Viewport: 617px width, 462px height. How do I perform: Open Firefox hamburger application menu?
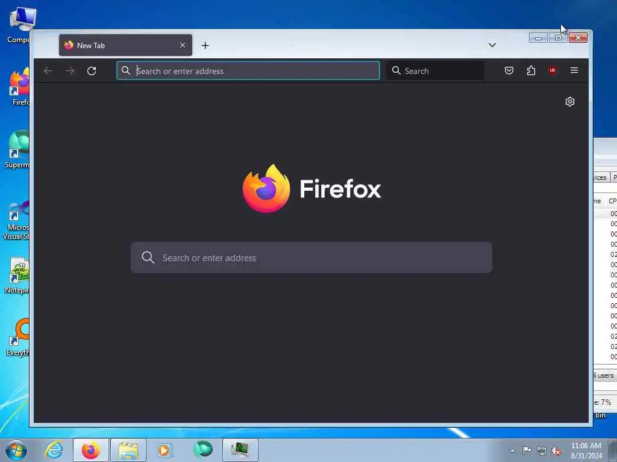574,71
